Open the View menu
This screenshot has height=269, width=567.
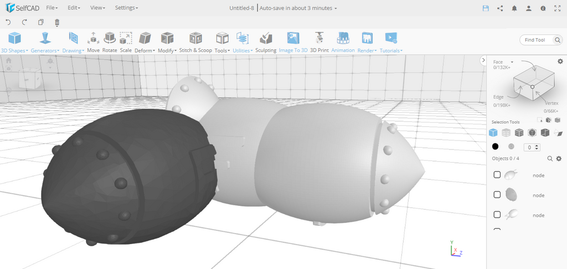(97, 8)
